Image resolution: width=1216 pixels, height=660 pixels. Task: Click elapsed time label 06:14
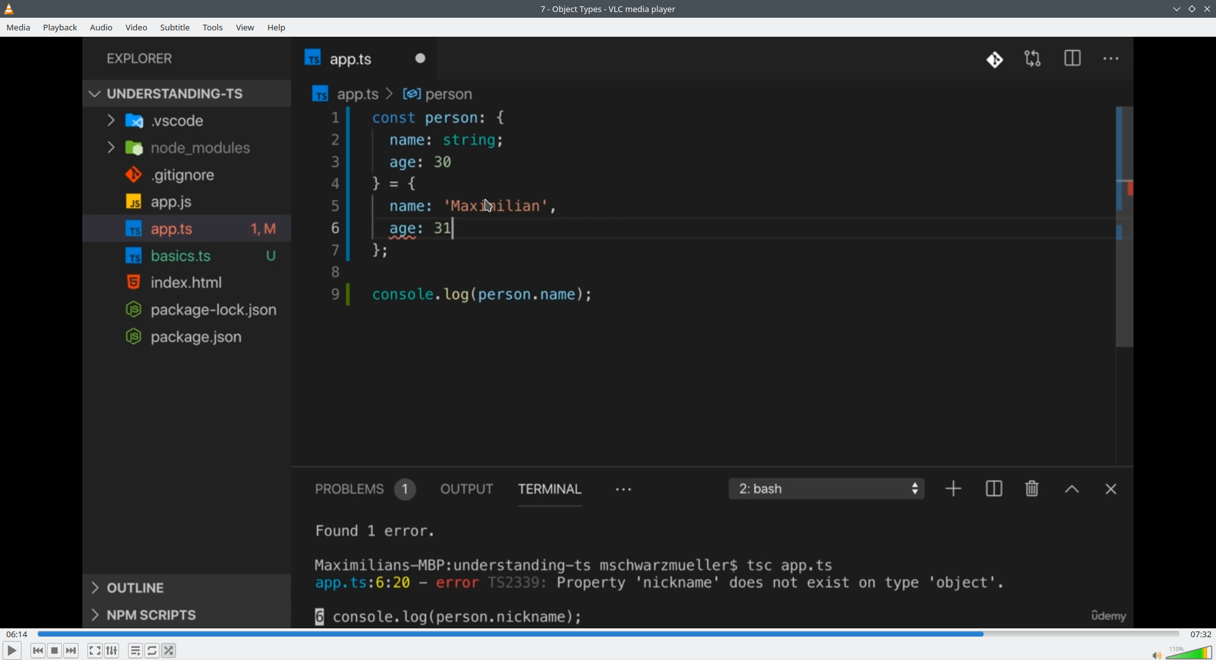point(17,634)
